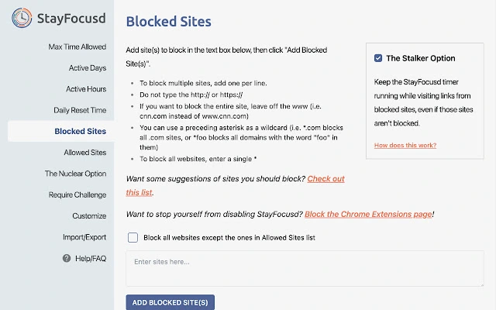Image resolution: width=496 pixels, height=310 pixels.
Task: Click the 'Blocked Sites' page heading
Action: [x=169, y=22]
